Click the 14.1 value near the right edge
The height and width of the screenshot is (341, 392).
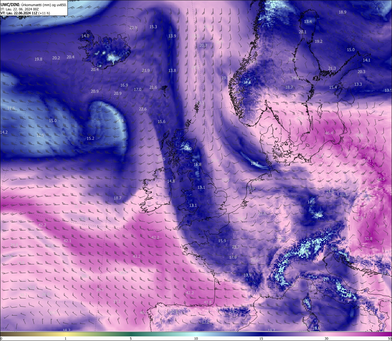(367, 60)
